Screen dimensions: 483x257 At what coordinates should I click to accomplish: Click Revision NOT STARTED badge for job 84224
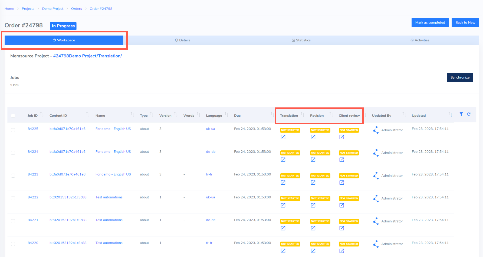coord(320,153)
